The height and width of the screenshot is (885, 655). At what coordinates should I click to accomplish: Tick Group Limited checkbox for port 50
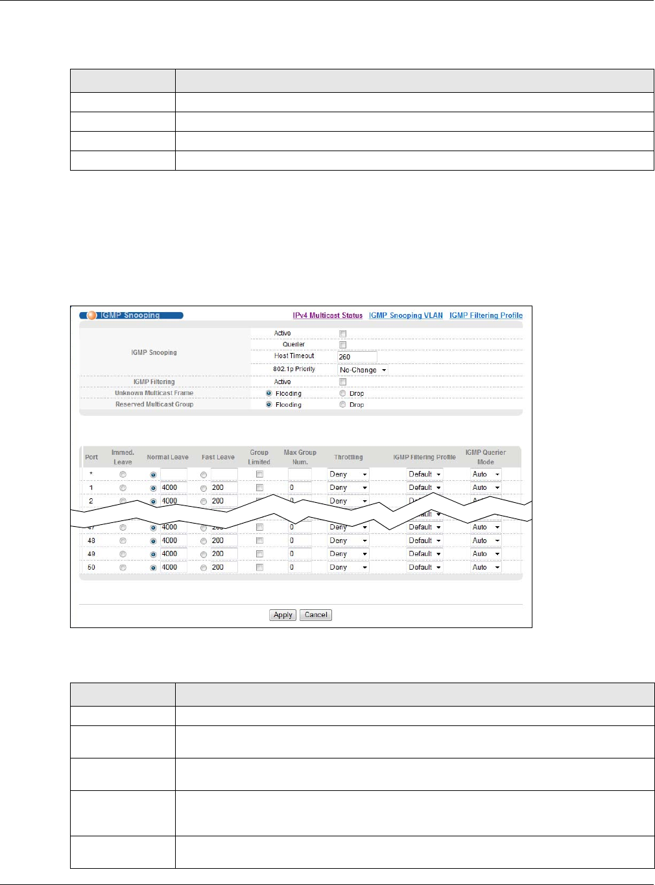[x=259, y=567]
